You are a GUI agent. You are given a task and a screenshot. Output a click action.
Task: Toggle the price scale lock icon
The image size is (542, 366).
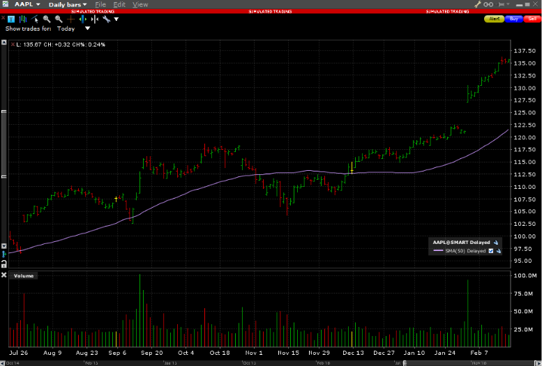pos(3,264)
